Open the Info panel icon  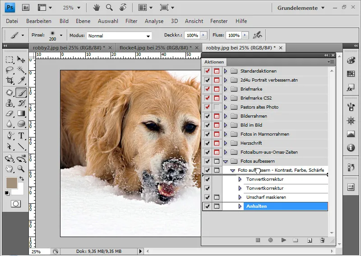click(x=351, y=148)
